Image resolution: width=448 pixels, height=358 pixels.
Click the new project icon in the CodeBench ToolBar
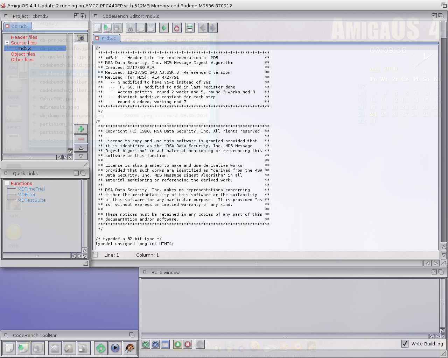click(x=55, y=348)
